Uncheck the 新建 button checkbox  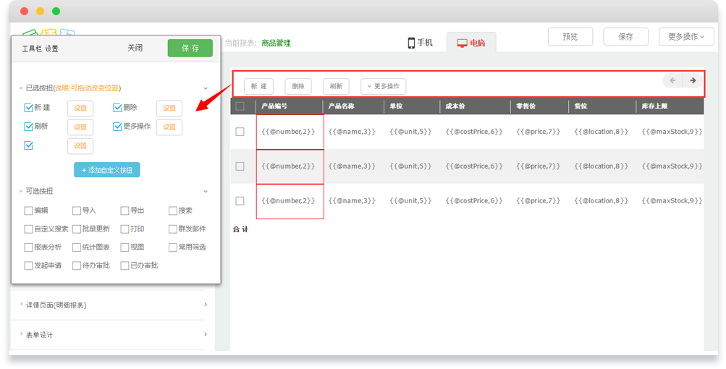coord(29,108)
